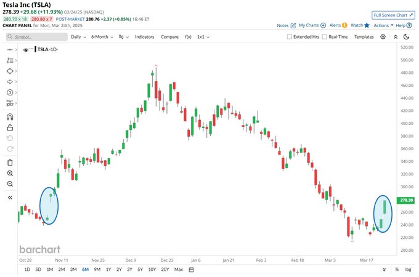
Task: Select the 10Y time range
Action: (152, 270)
